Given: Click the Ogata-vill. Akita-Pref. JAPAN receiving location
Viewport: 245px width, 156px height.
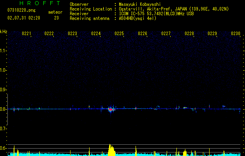Looking at the screenshot, I should tap(174, 9).
